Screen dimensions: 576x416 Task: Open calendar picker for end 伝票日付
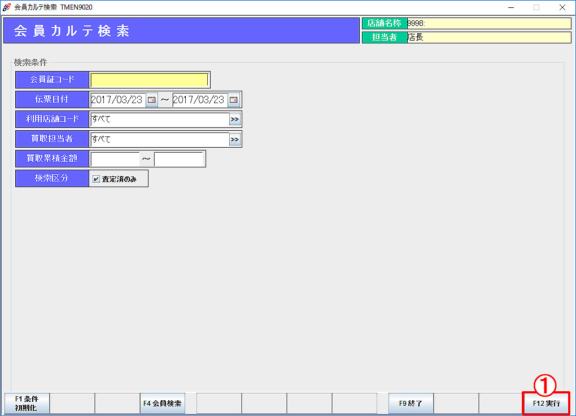234,100
